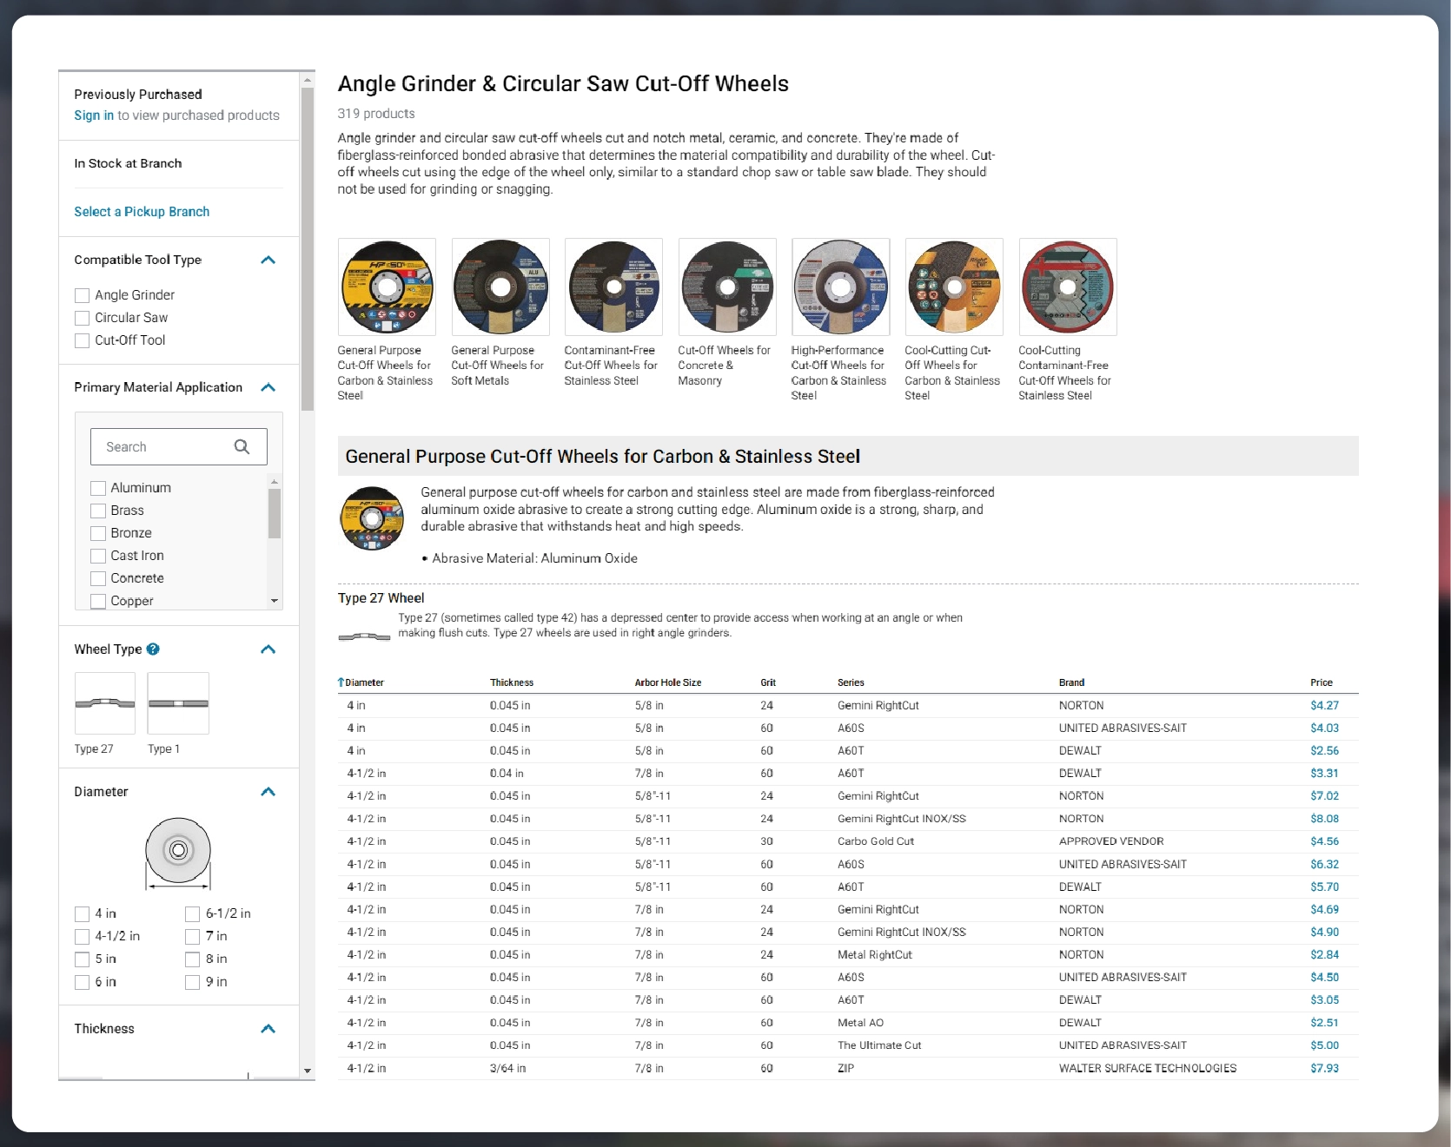Click the Carbo Gold Cut series row
The width and height of the screenshot is (1451, 1147).
pyautogui.click(x=847, y=841)
